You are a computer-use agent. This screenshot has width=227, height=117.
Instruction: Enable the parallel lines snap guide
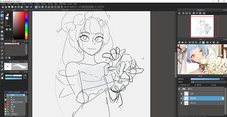coord(39,7)
